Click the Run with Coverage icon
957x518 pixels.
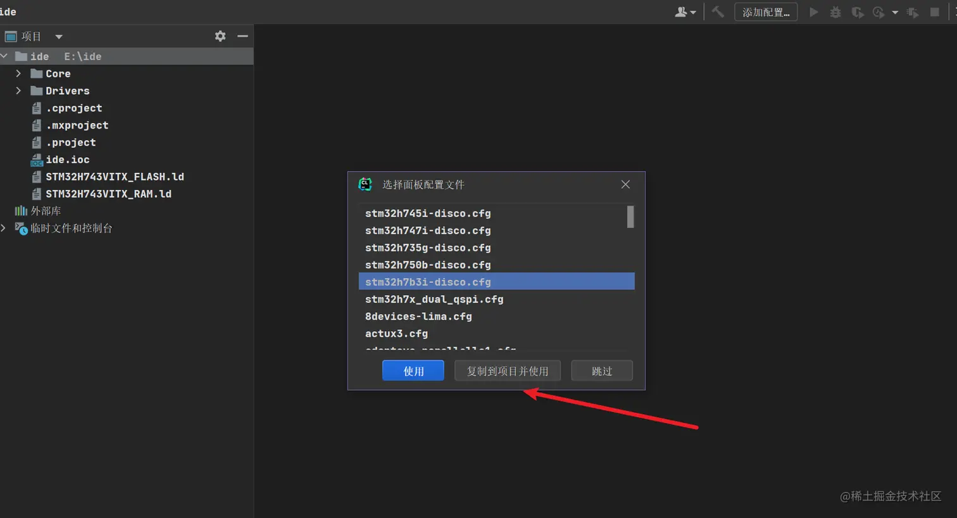click(858, 12)
